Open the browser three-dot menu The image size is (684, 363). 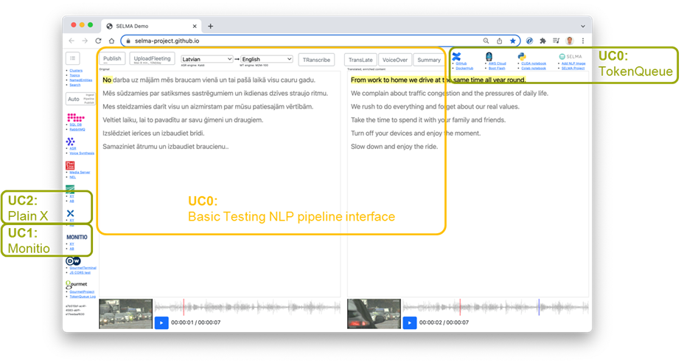583,41
